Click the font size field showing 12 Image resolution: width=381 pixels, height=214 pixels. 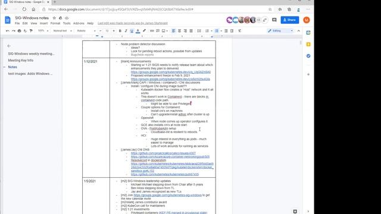tap(107, 31)
